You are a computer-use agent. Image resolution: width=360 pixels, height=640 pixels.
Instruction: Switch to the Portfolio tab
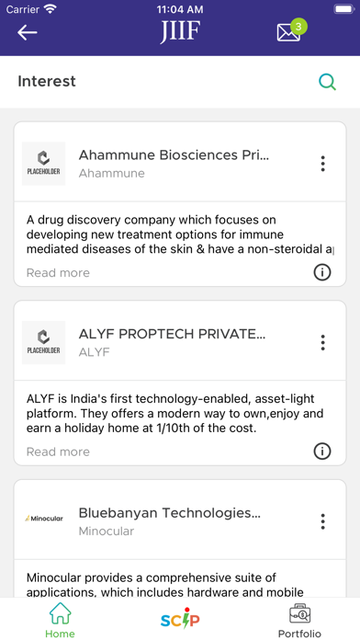(x=299, y=620)
